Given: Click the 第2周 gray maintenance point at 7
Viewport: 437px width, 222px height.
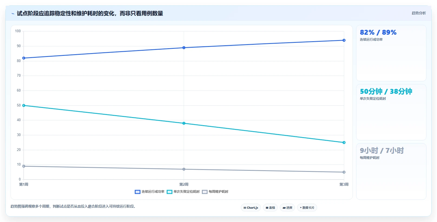Looking at the screenshot, I should (x=184, y=169).
